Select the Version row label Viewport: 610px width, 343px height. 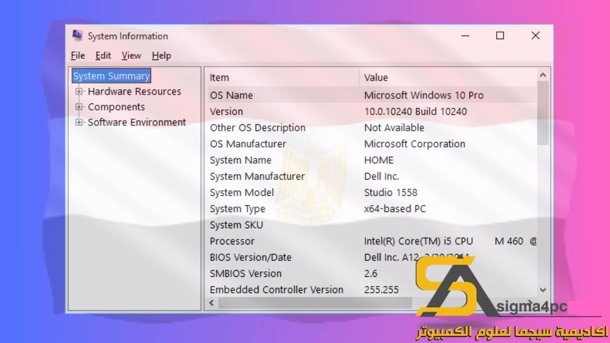pos(226,111)
